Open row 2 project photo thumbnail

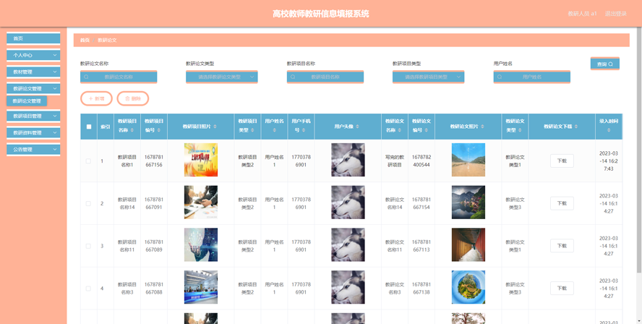201,202
